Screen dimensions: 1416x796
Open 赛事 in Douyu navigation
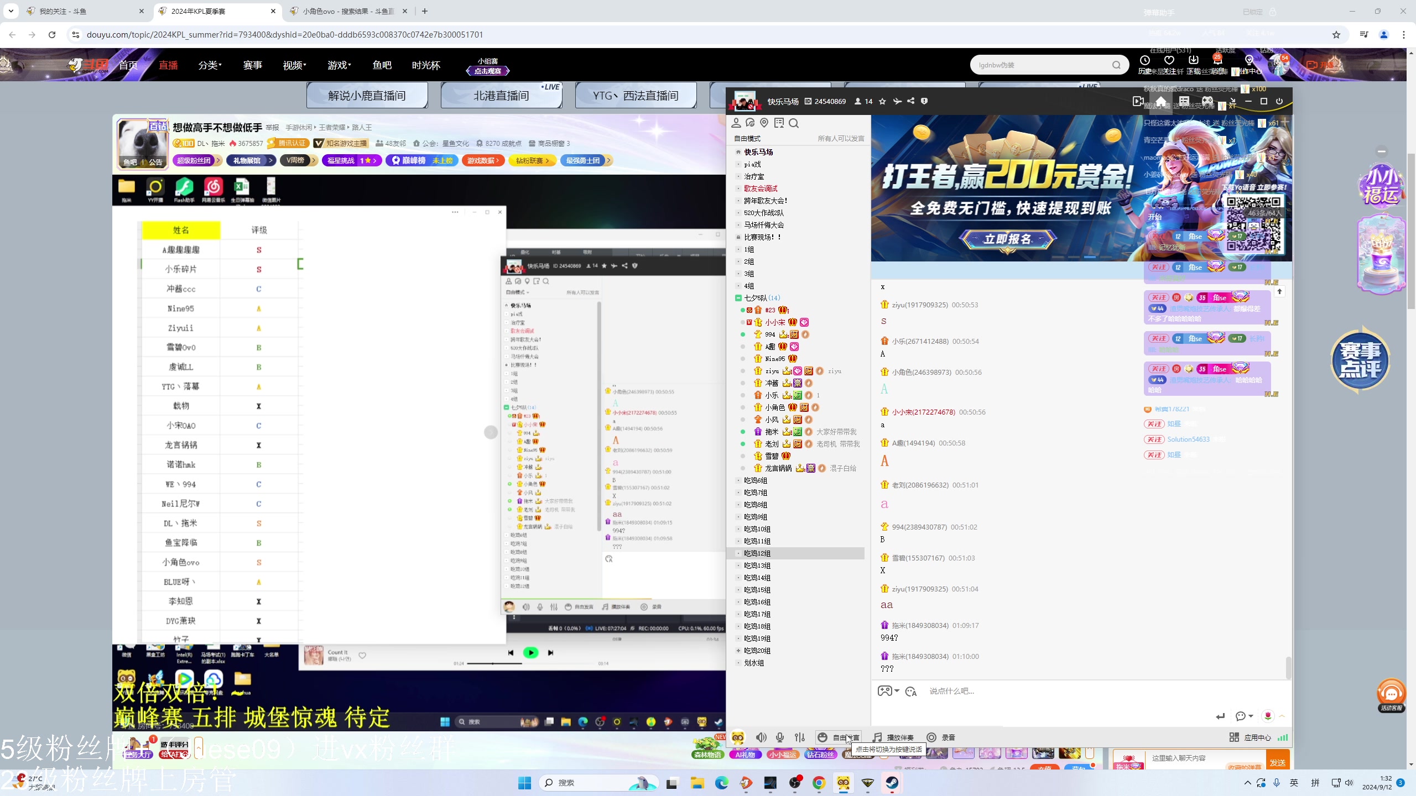tap(253, 65)
